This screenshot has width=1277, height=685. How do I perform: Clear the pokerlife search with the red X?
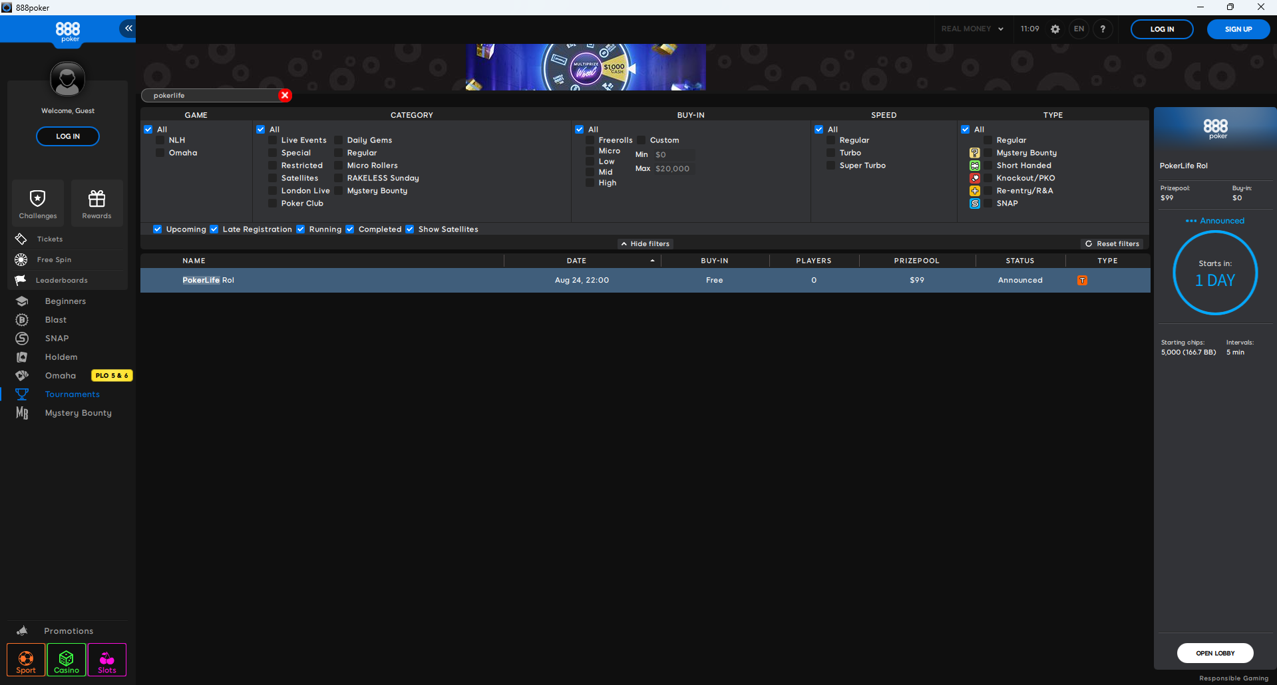(285, 95)
